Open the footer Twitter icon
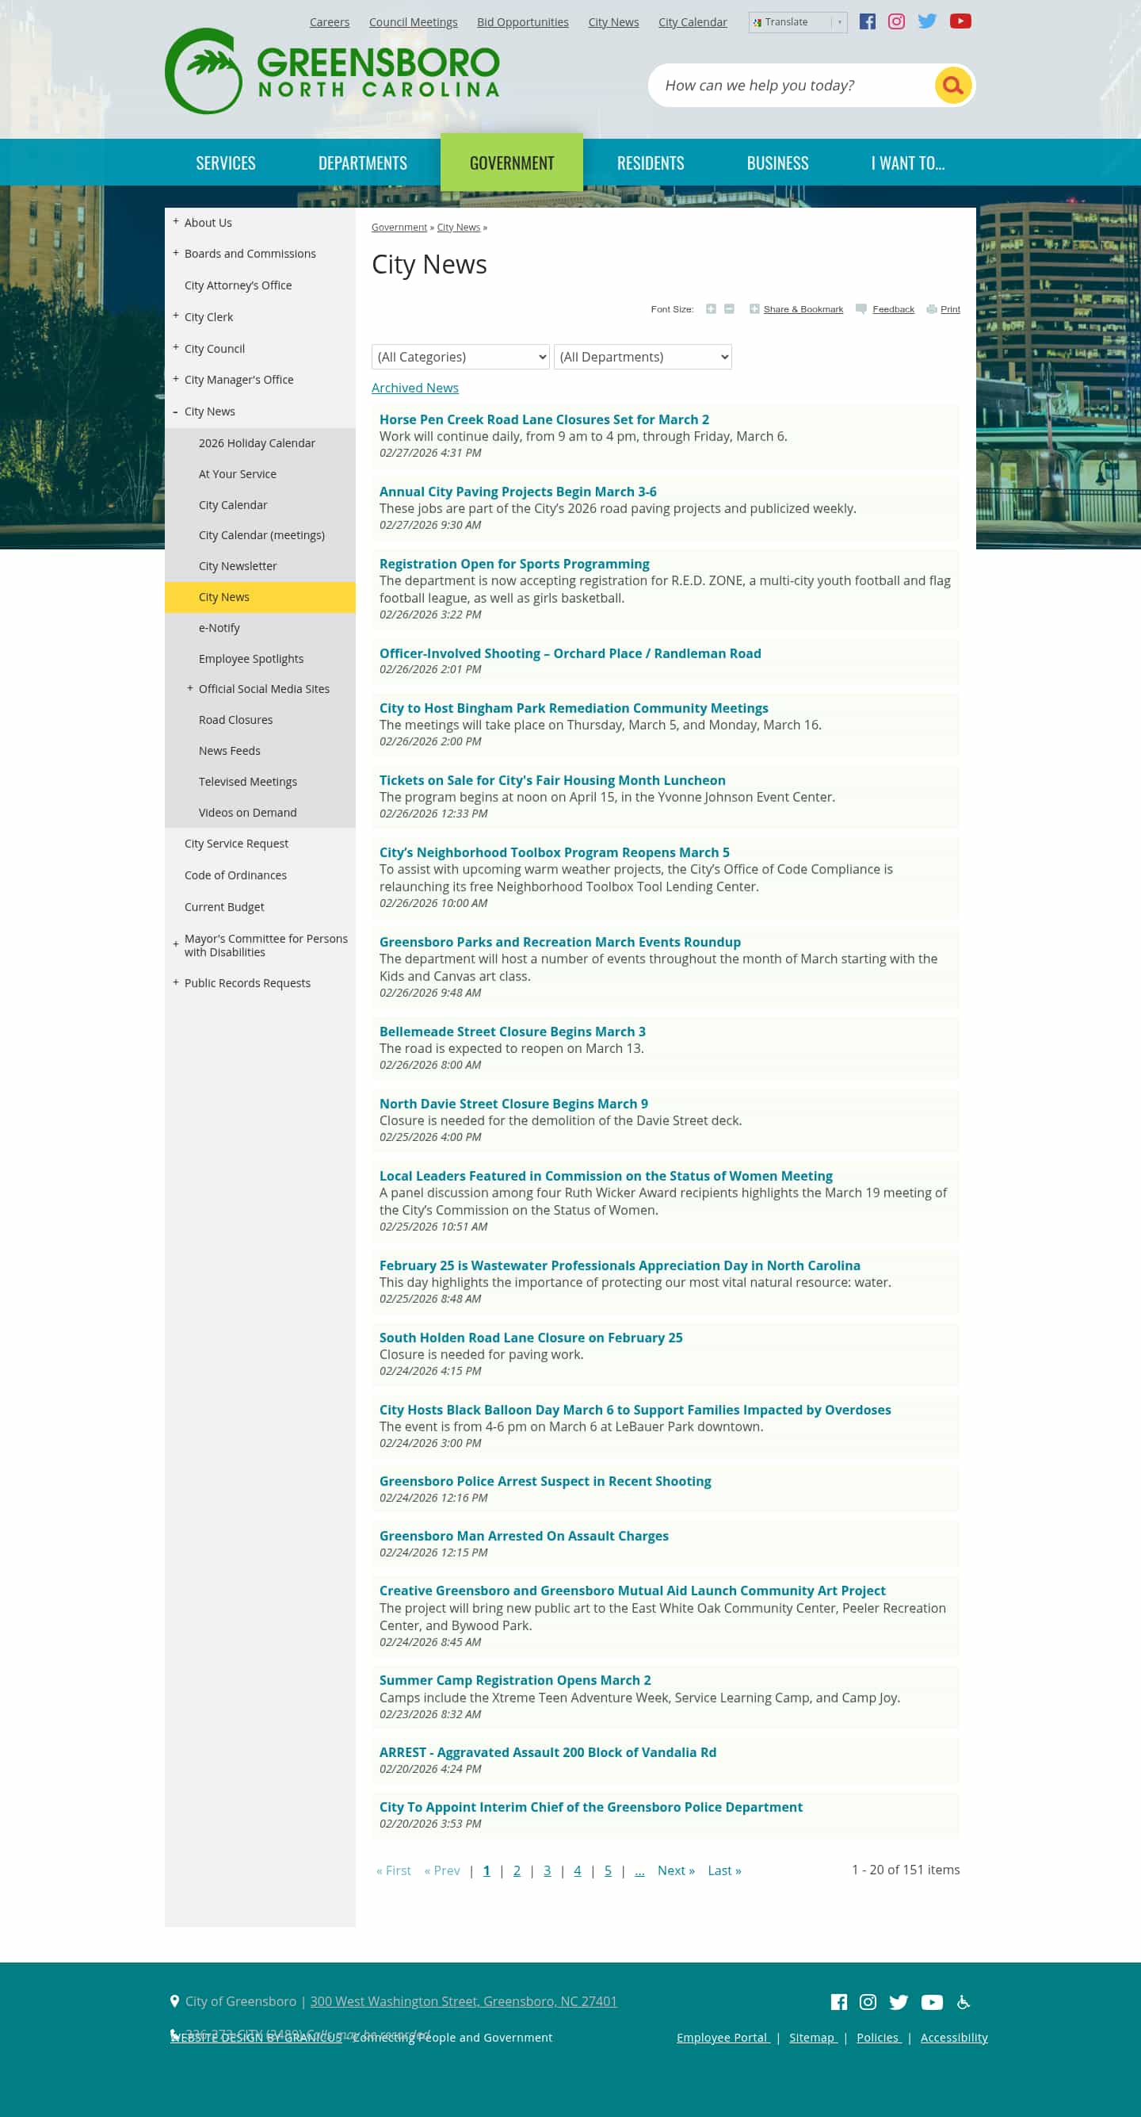Viewport: 1141px width, 2117px height. click(x=899, y=2002)
